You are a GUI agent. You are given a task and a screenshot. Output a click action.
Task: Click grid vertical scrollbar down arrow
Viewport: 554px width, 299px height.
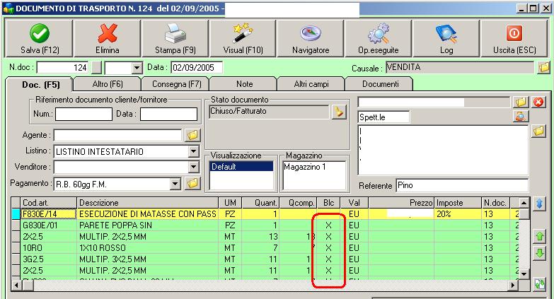click(x=524, y=274)
